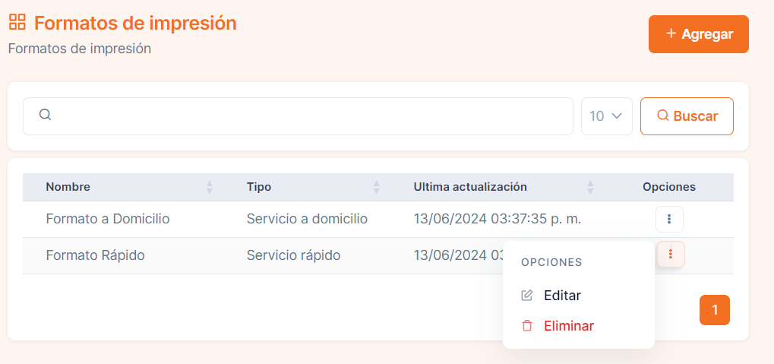Screen dimensions: 774x364
Task: Select the Formato Rápido name cell
Action: 95,255
